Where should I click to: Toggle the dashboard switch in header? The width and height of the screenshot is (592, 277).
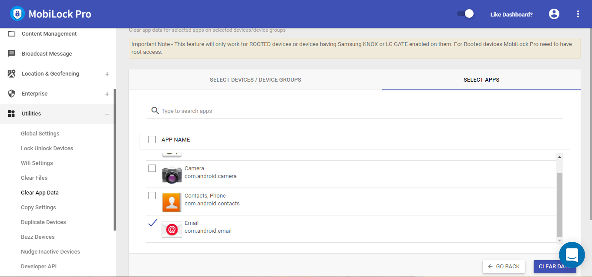coord(465,14)
